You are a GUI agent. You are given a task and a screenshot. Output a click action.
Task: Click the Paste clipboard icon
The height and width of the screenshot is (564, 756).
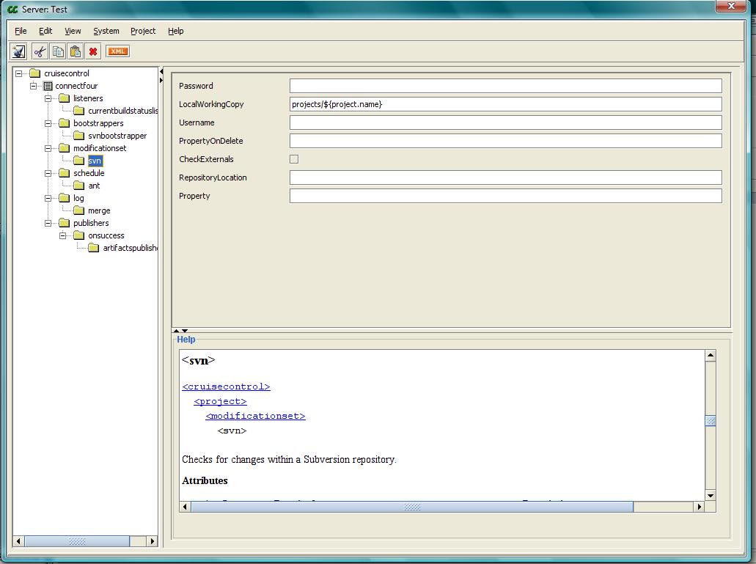tap(75, 51)
